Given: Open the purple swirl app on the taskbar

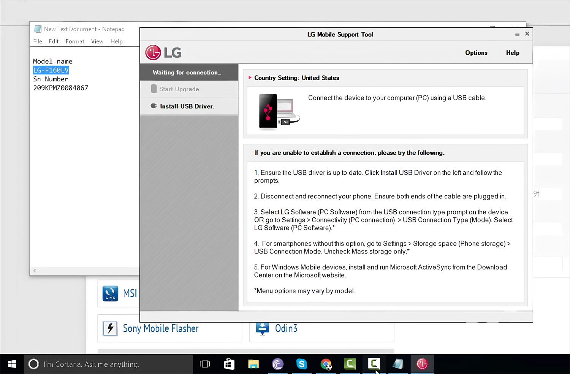Looking at the screenshot, I should coord(278,364).
